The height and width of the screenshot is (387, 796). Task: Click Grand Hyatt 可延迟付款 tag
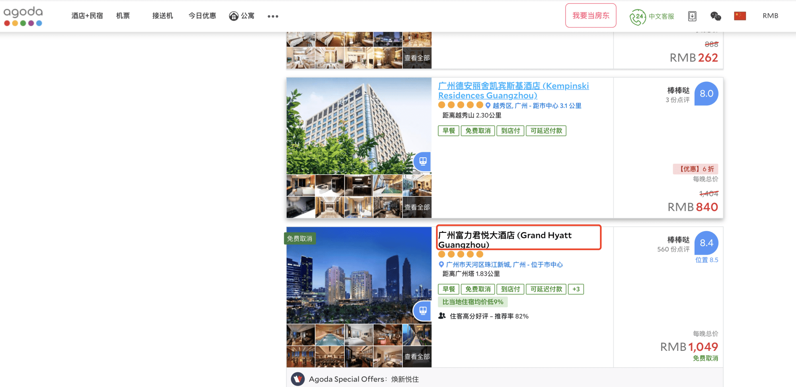546,289
